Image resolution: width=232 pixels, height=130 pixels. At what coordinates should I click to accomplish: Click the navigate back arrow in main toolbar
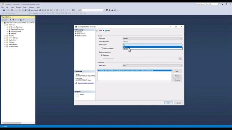[4, 10]
